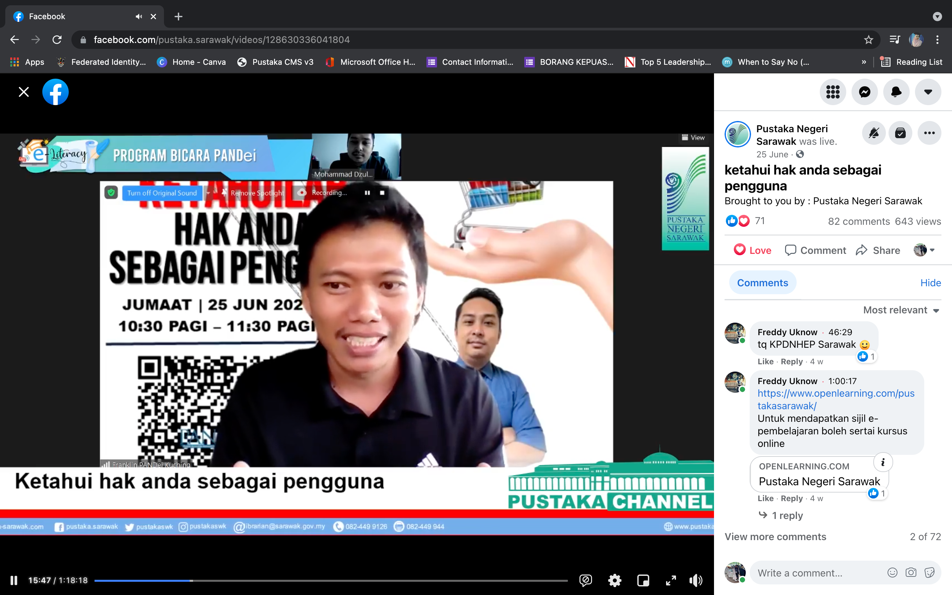This screenshot has width=952, height=595.
Task: Share the video
Action: 878,250
